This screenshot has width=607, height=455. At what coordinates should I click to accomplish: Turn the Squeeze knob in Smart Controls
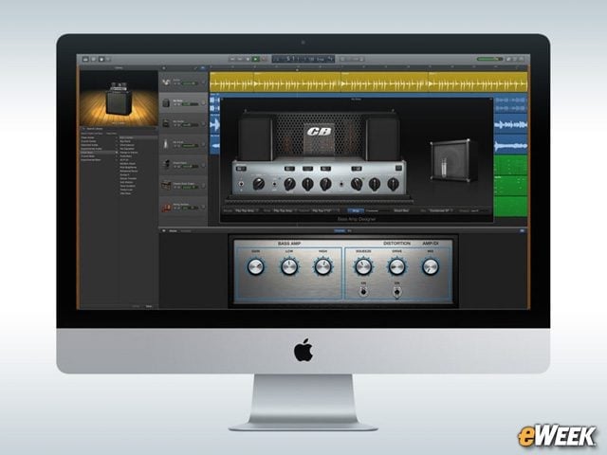pyautogui.click(x=363, y=266)
